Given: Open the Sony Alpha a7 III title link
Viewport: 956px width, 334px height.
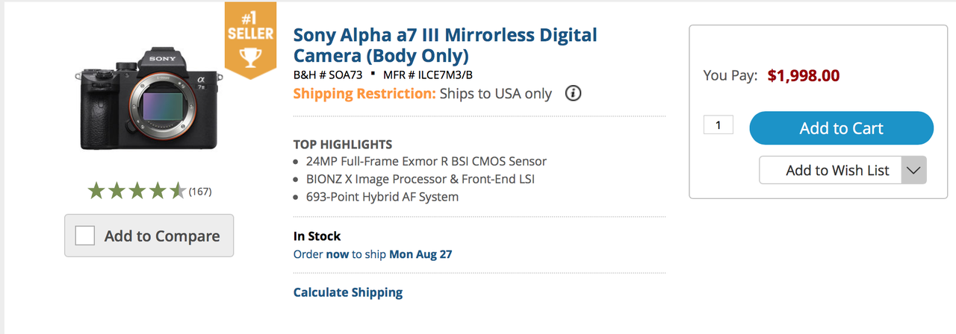Looking at the screenshot, I should point(445,45).
